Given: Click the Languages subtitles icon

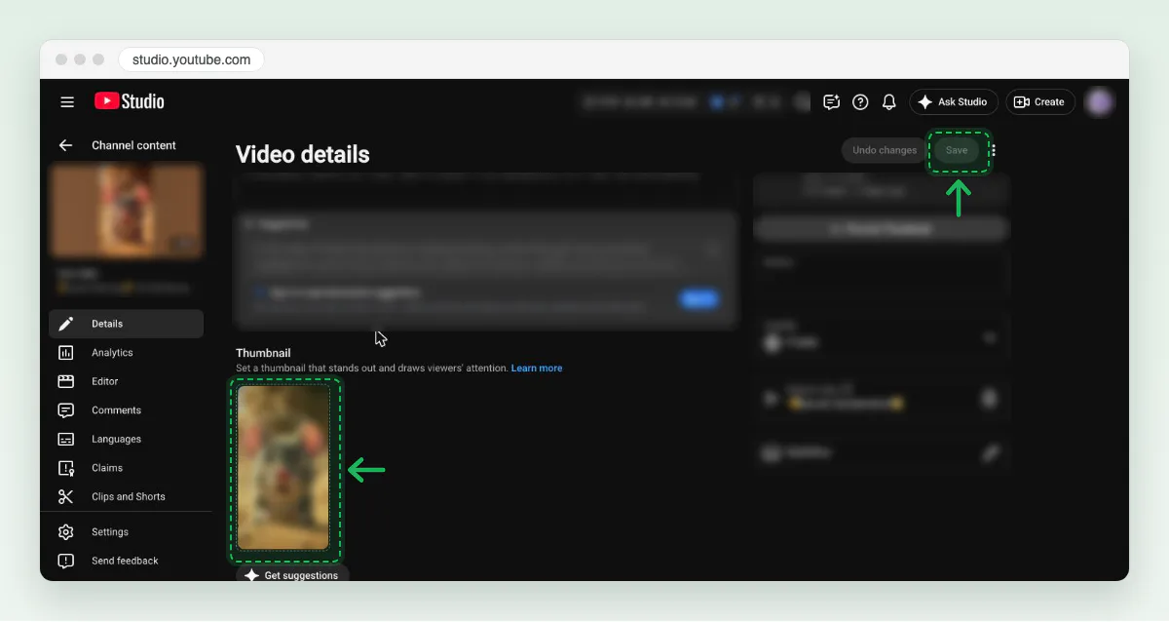Looking at the screenshot, I should coord(66,439).
